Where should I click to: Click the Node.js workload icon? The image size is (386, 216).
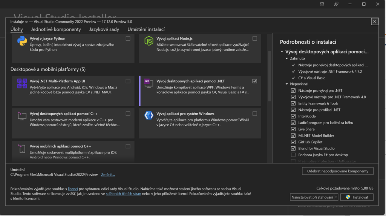point(149,41)
